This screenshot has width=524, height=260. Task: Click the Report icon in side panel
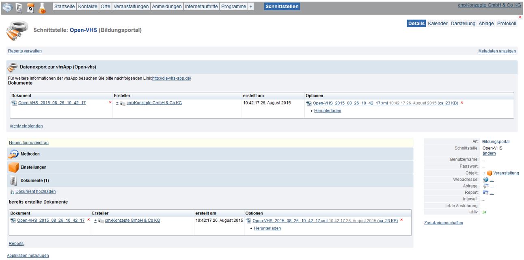point(485,193)
